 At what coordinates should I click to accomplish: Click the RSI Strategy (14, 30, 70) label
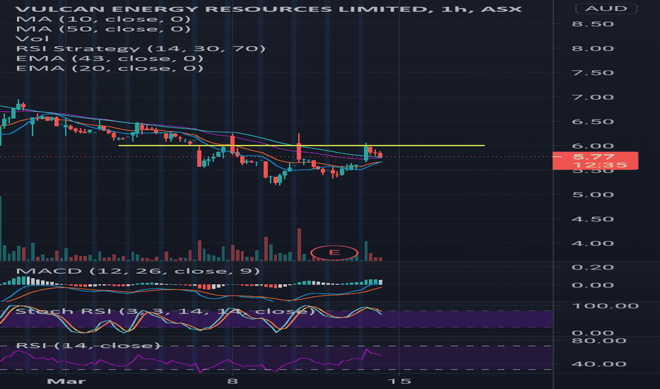point(141,48)
